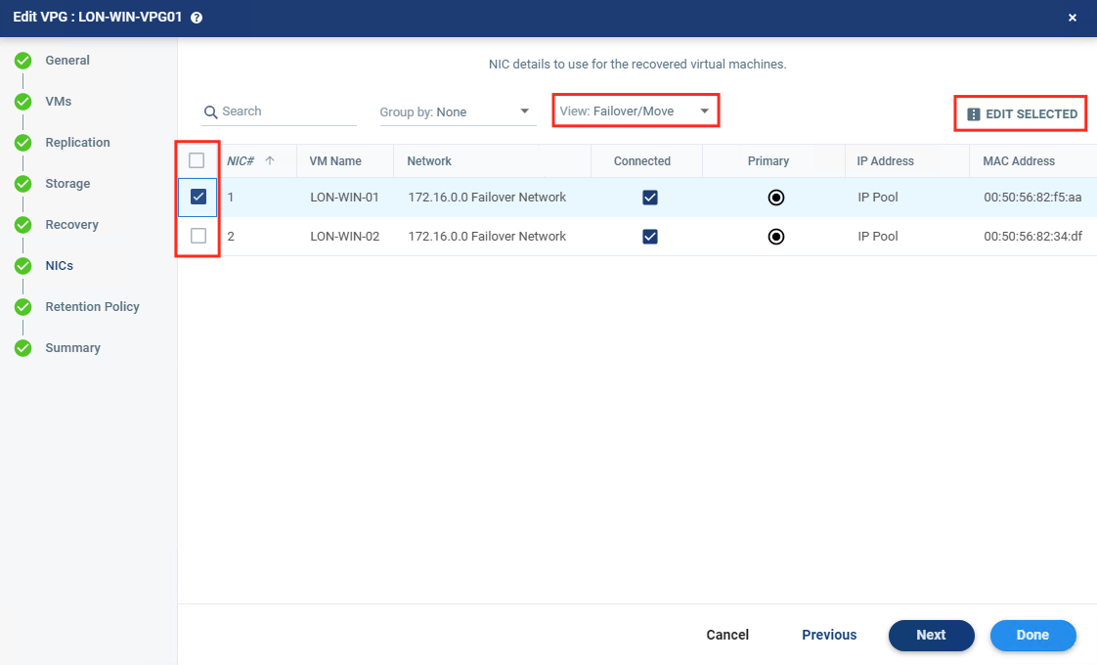Click the Edit Selected button
The width and height of the screenshot is (1097, 665).
[x=1022, y=113]
